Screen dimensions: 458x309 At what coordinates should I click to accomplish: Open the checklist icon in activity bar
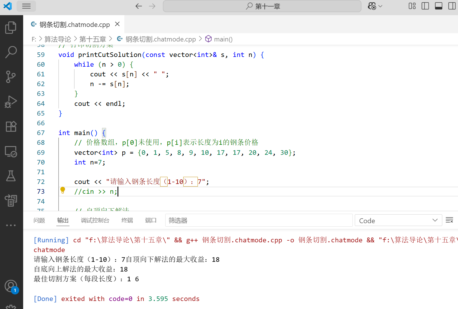pyautogui.click(x=11, y=201)
